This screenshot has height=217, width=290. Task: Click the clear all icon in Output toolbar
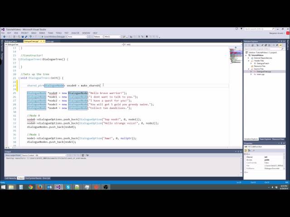click(x=82, y=156)
